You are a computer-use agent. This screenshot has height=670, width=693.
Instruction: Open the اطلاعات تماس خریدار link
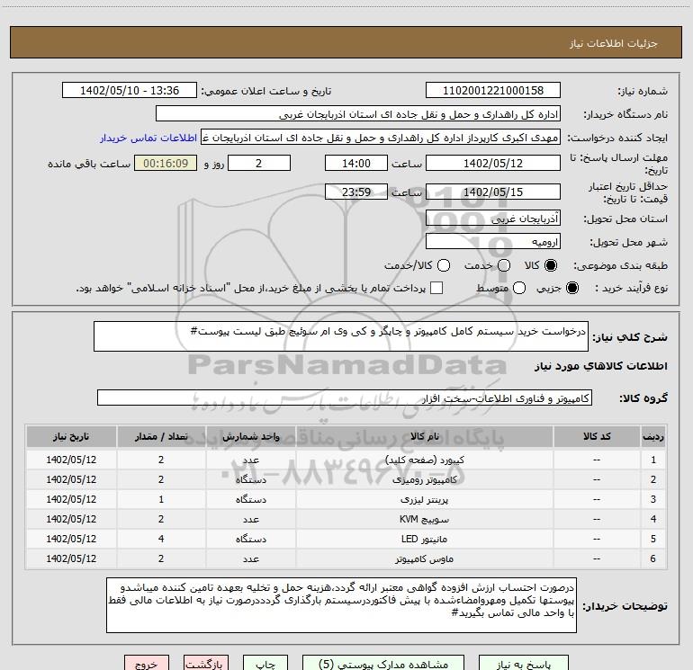(x=148, y=138)
